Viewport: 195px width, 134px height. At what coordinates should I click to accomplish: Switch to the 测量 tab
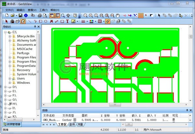coord(80,124)
